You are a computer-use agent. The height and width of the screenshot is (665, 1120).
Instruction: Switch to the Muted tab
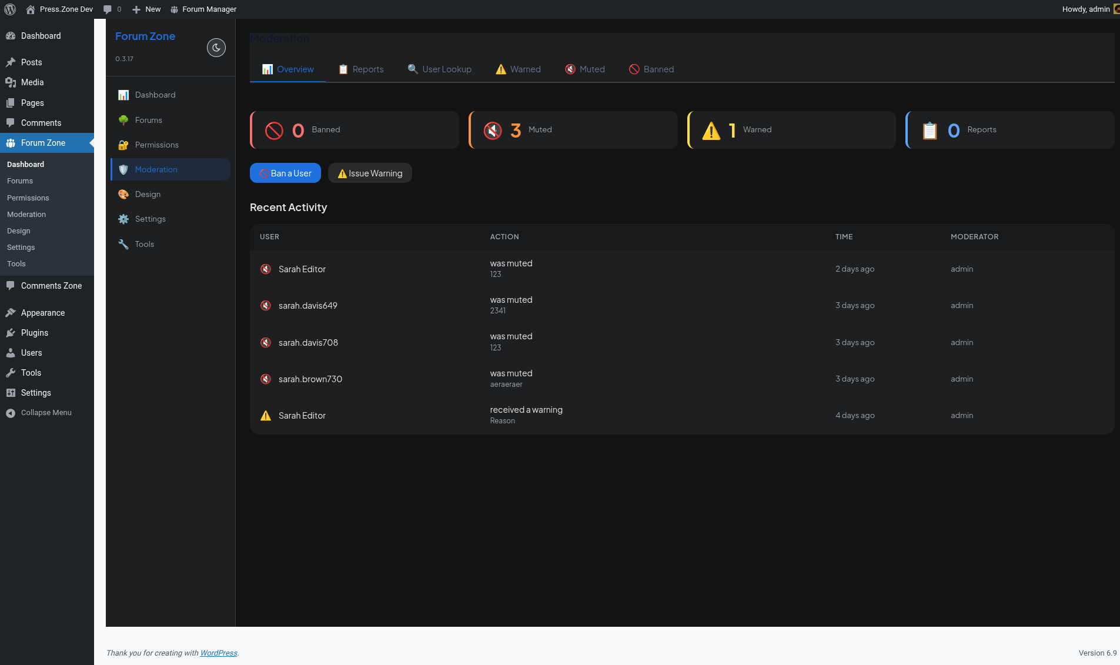coord(585,69)
